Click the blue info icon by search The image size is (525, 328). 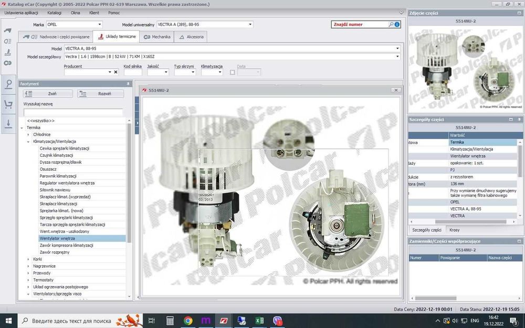click(397, 25)
